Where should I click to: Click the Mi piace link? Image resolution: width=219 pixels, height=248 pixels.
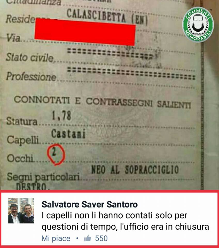click(x=56, y=238)
